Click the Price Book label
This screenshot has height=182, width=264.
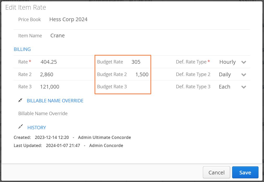[x=30, y=20]
